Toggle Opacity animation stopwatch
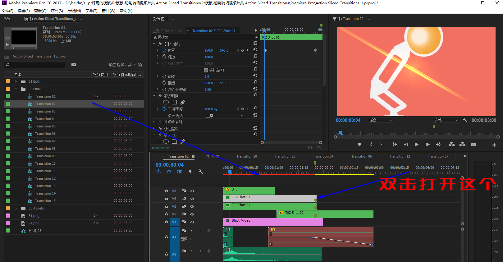Viewport: 503px width, 262px height. coord(164,109)
